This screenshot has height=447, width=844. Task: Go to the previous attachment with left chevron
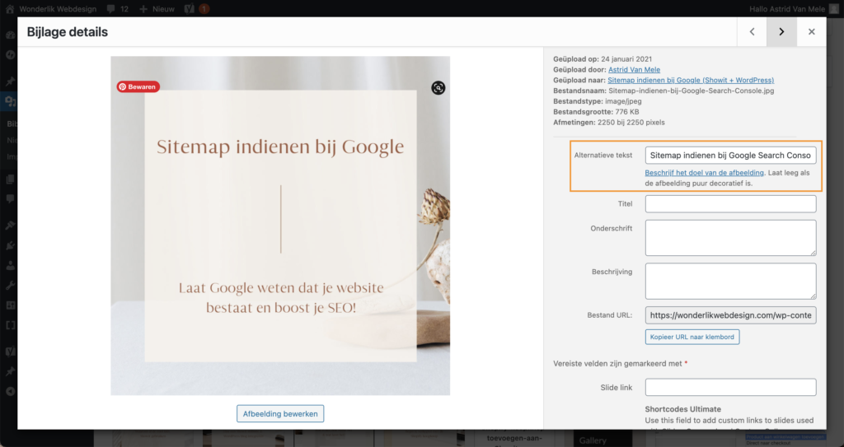click(x=752, y=32)
